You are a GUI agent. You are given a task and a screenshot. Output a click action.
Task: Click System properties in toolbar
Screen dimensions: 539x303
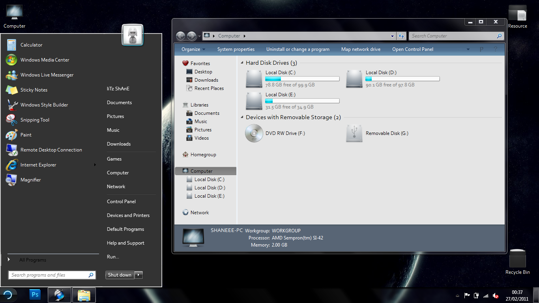pyautogui.click(x=236, y=49)
